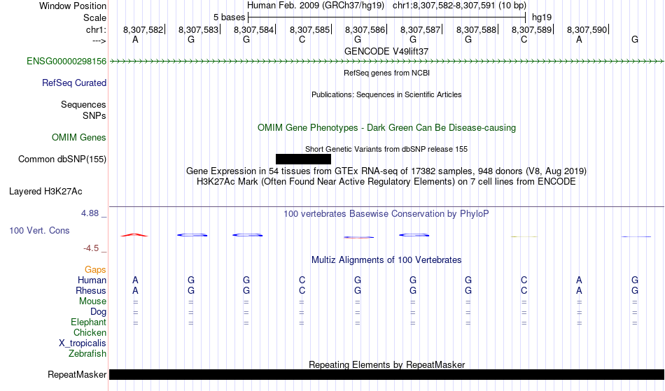Click the H3K27Ac Mark ENCODE title

[386, 182]
